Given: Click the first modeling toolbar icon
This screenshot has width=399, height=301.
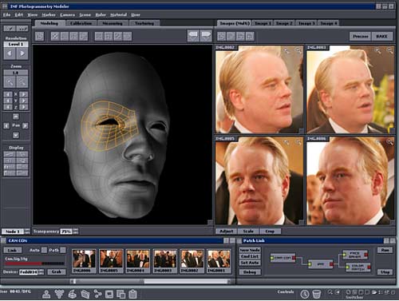Looking at the screenshot, I should [x=39, y=36].
